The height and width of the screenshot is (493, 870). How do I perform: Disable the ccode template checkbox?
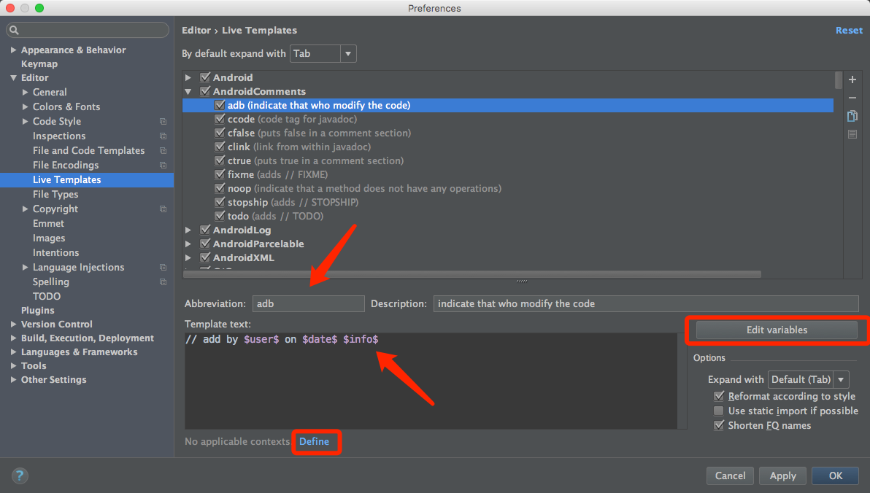click(x=220, y=119)
